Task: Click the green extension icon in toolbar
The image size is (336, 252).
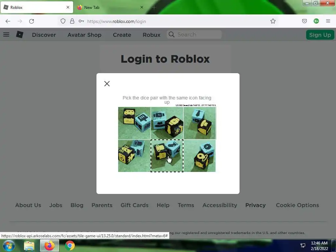Action: click(x=316, y=21)
